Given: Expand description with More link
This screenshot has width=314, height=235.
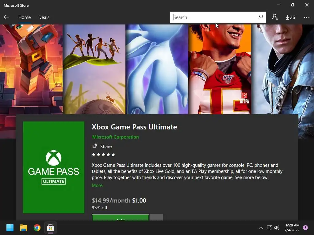Looking at the screenshot, I should click(x=97, y=185).
